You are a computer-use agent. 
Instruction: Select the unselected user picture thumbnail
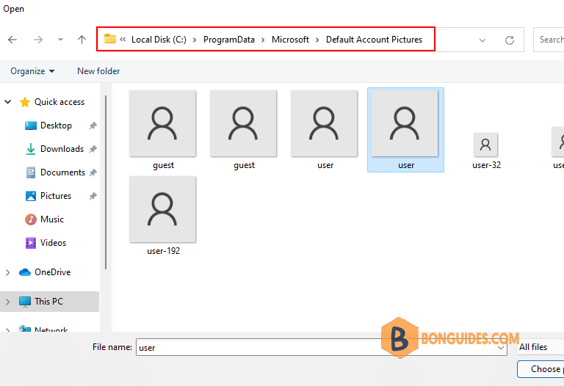pyautogui.click(x=324, y=123)
